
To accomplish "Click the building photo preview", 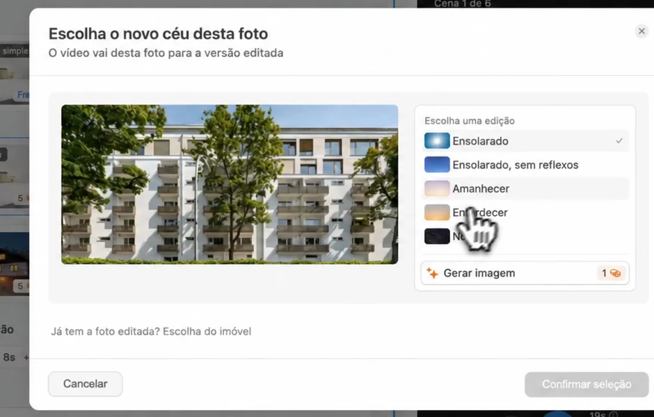I will 230,184.
